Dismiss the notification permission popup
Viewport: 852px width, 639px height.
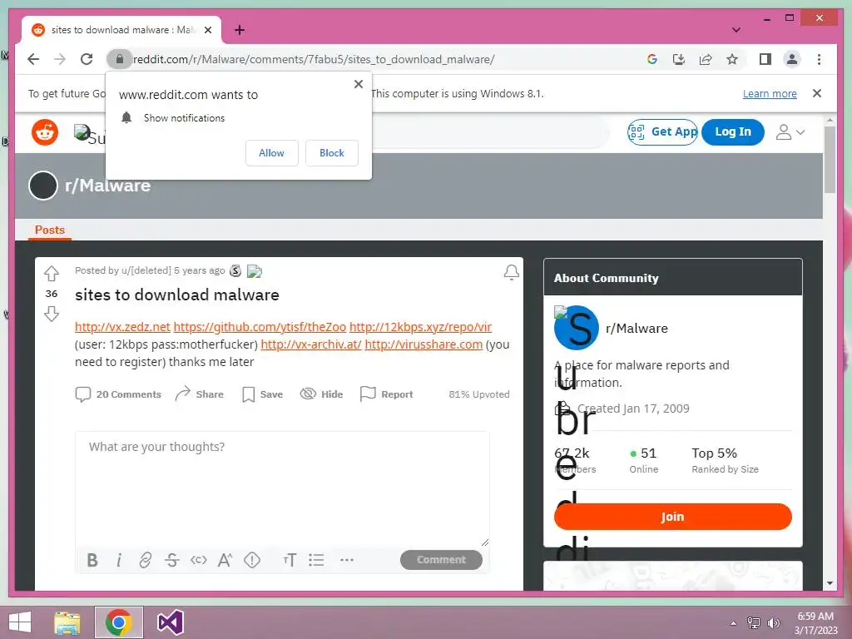tap(358, 84)
